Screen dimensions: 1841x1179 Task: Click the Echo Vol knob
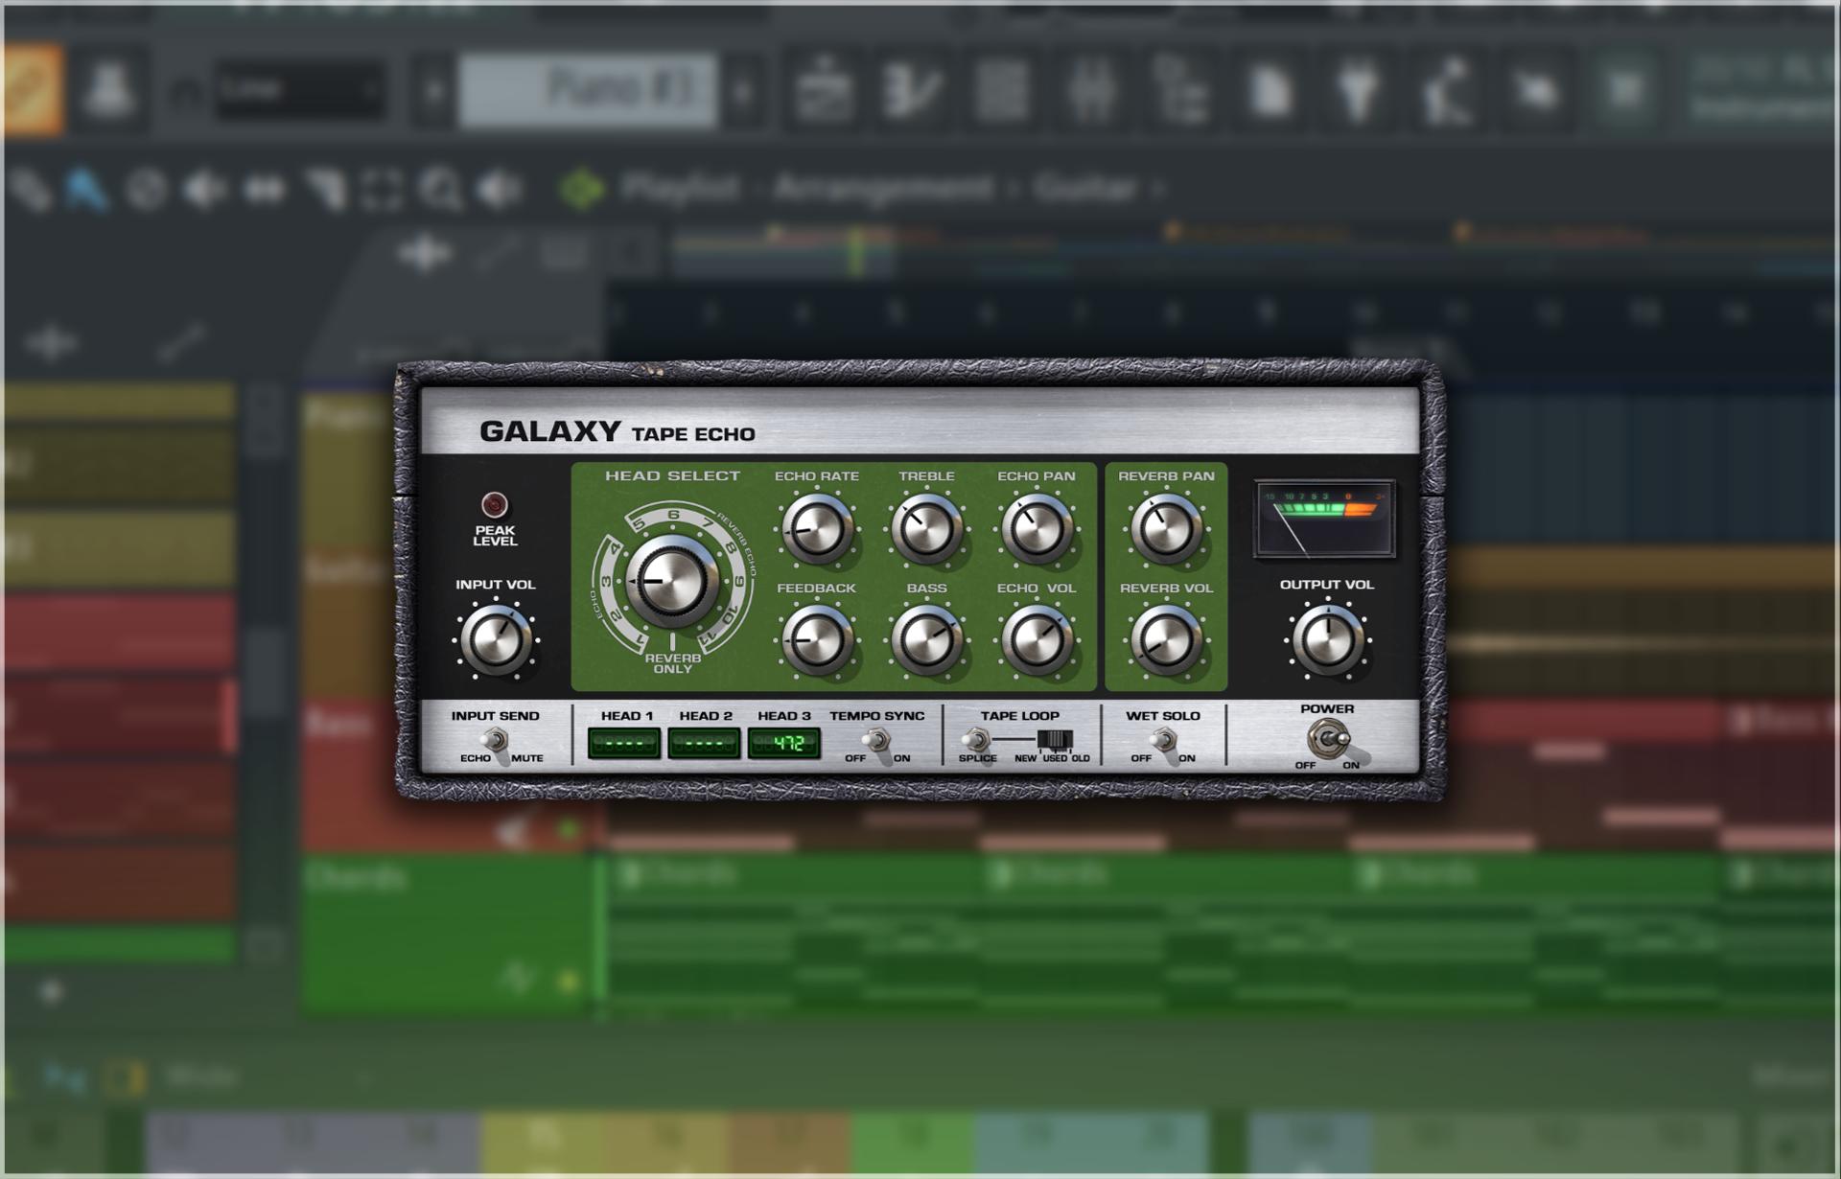[x=1037, y=640]
